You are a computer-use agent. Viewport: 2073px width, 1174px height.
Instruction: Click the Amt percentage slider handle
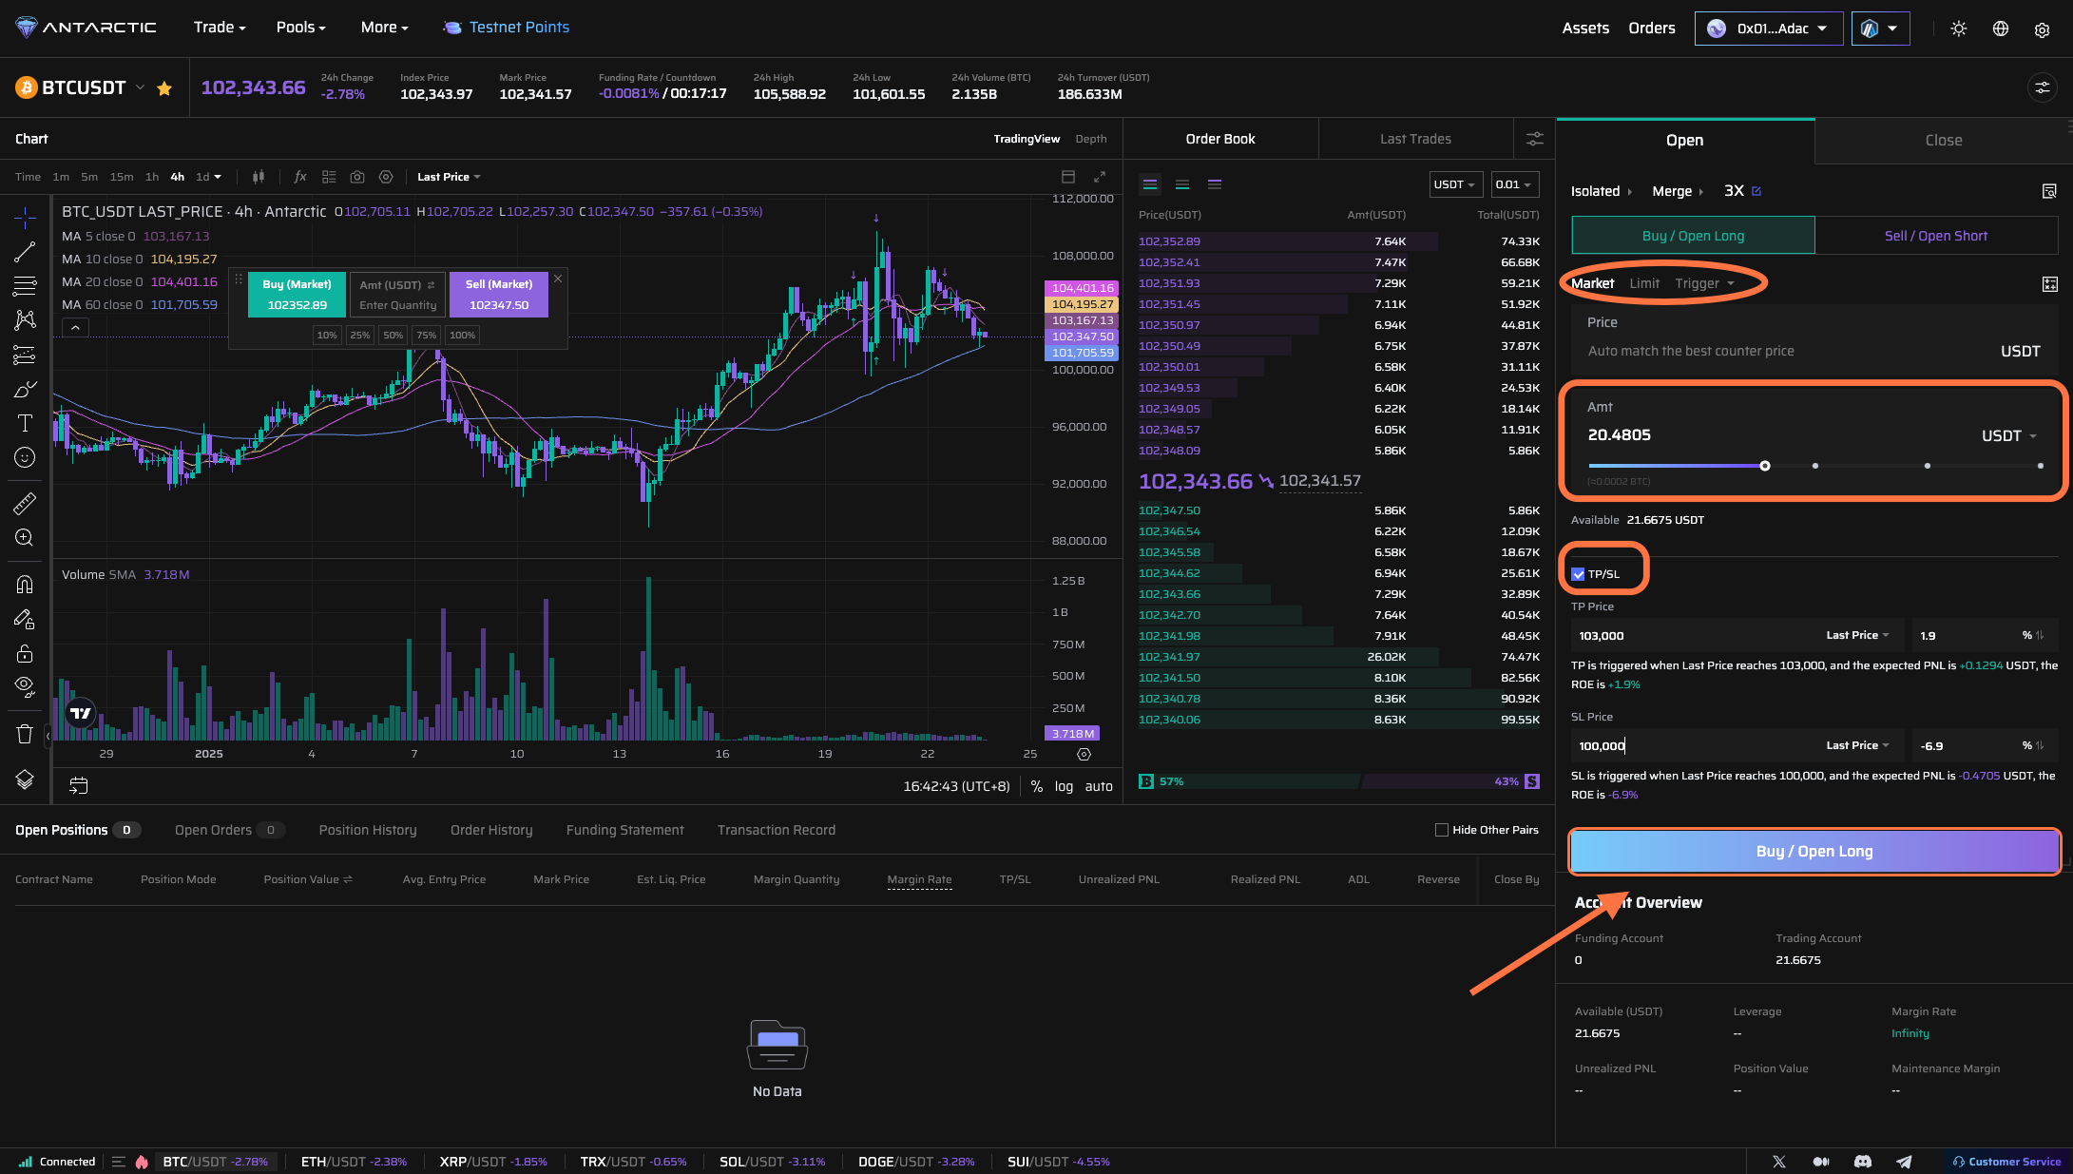pos(1765,466)
